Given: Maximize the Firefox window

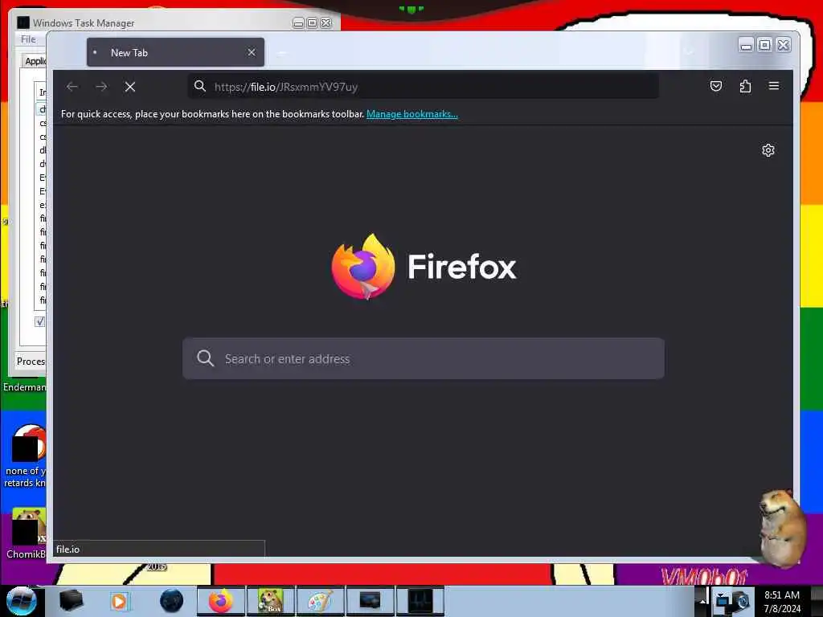Looking at the screenshot, I should (x=765, y=46).
